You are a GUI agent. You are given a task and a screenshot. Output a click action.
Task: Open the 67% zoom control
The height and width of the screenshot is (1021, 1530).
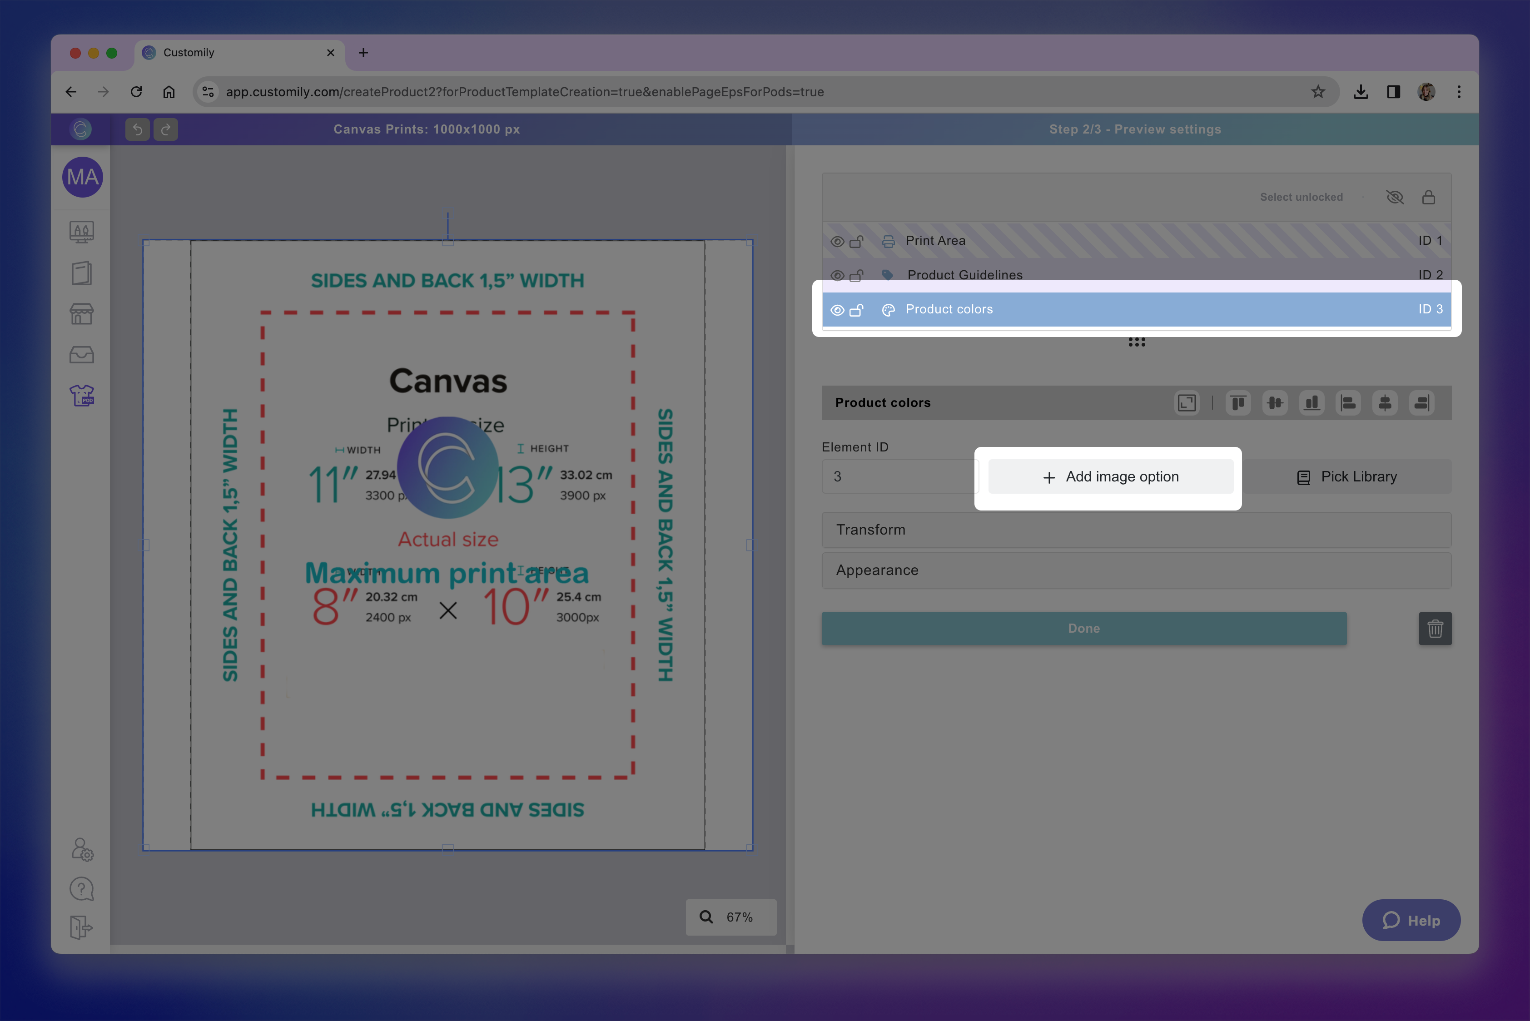731,917
